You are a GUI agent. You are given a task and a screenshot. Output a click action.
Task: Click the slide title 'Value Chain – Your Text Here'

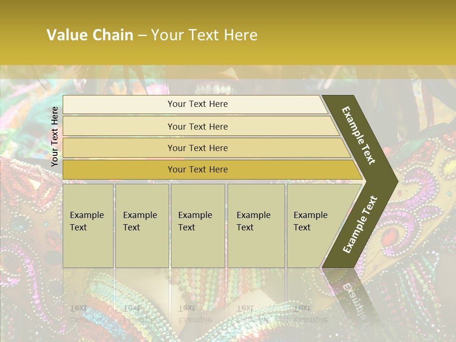[152, 35]
